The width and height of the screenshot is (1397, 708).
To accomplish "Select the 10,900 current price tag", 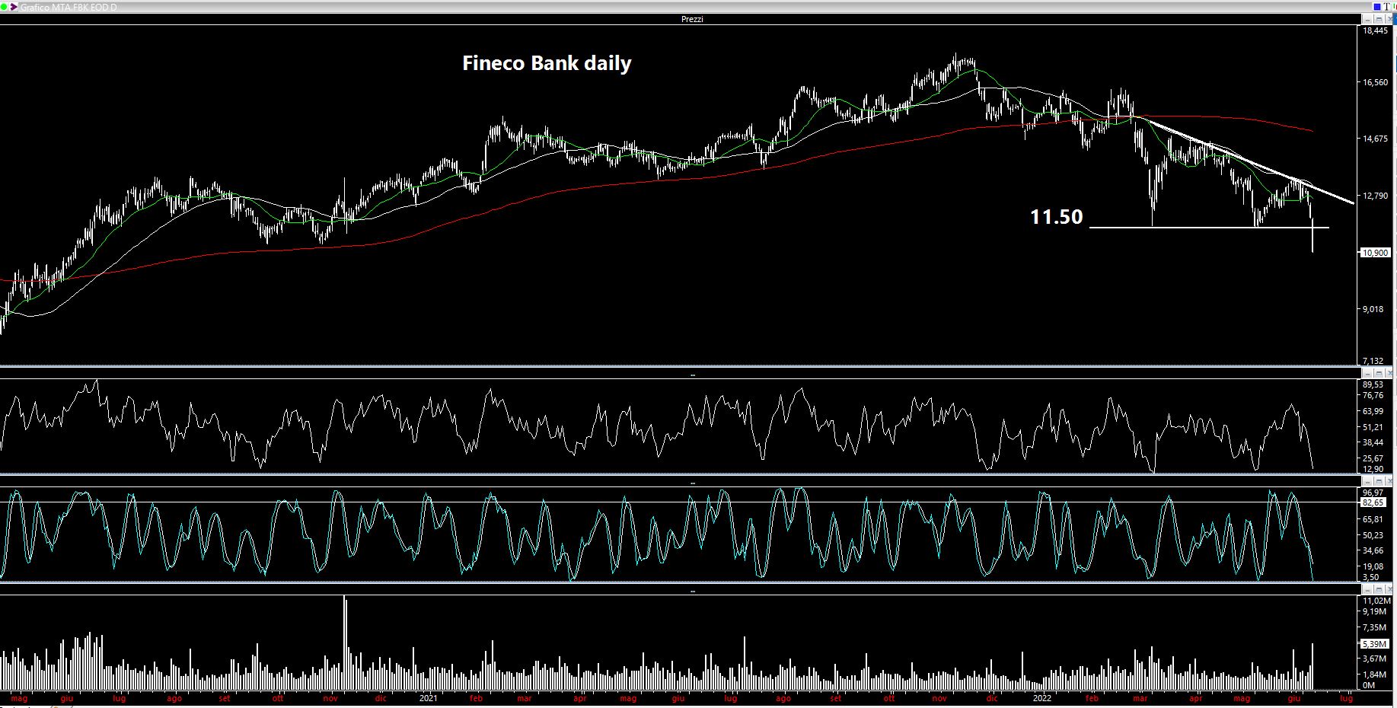I will [x=1375, y=253].
